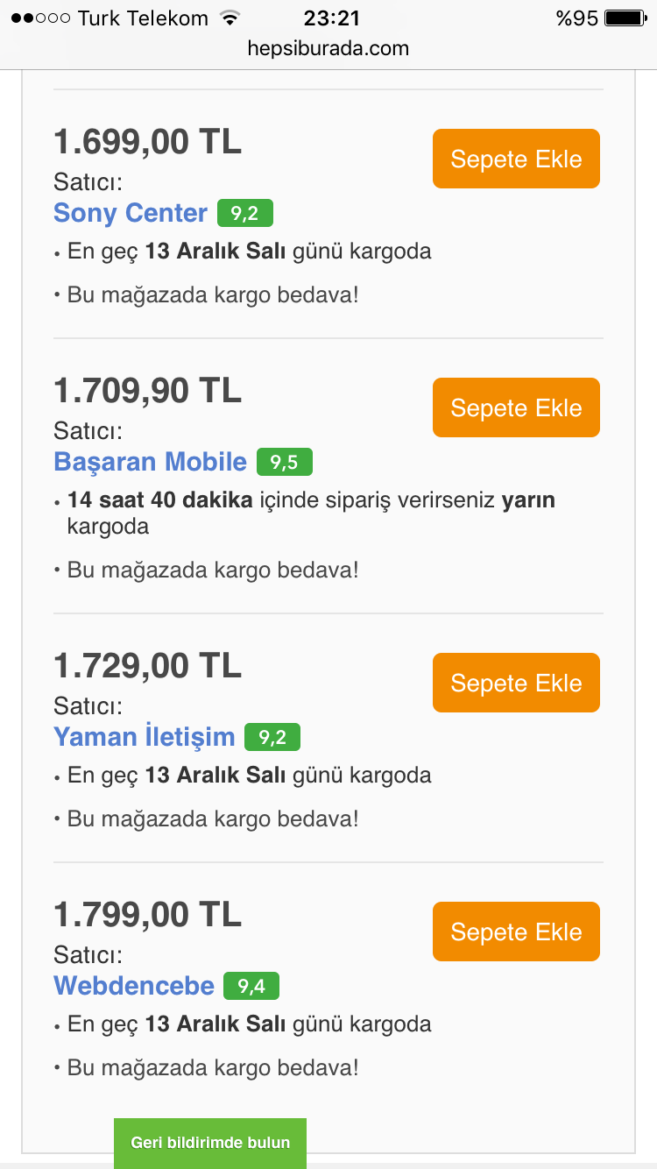Click the 1.799,00 TL price

[147, 915]
